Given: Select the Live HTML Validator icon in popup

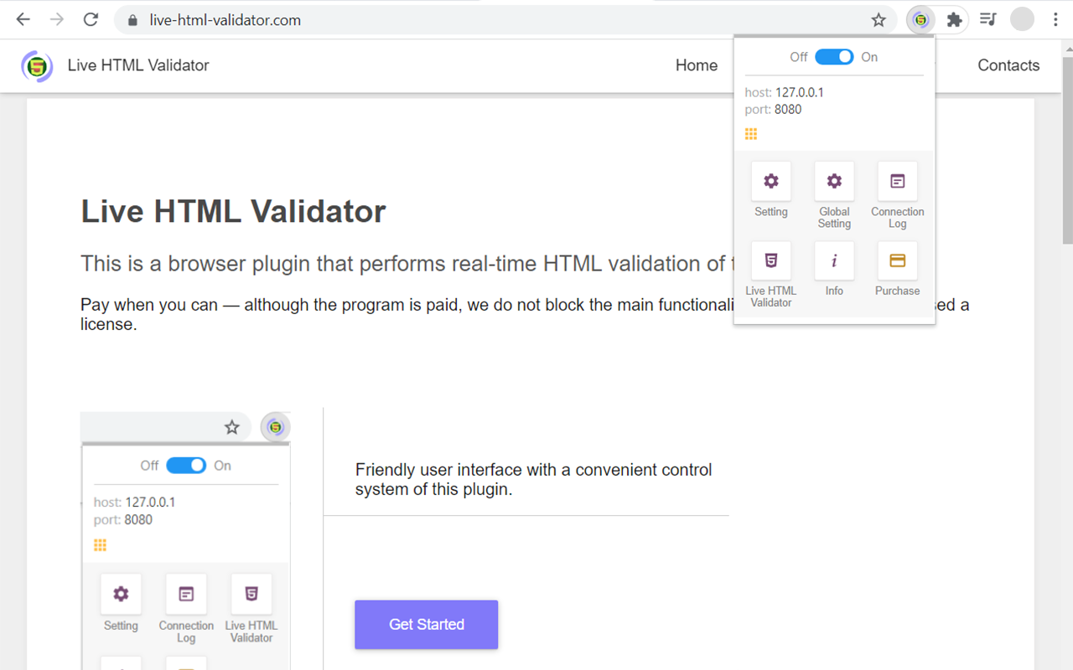Looking at the screenshot, I should (x=770, y=260).
